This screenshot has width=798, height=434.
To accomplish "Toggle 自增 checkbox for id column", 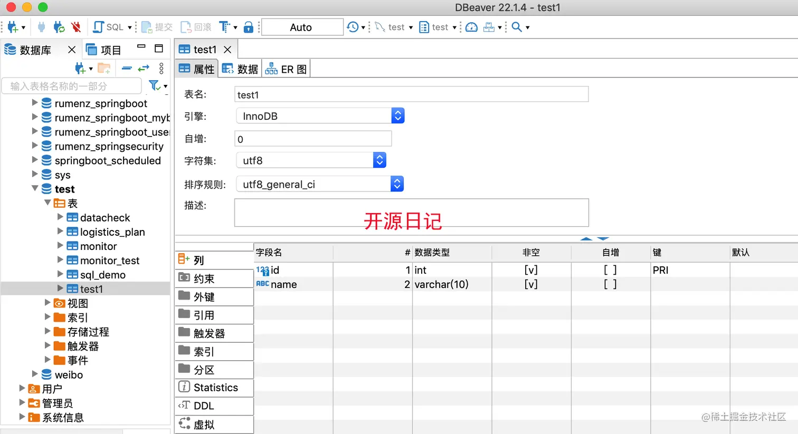I will tap(611, 269).
